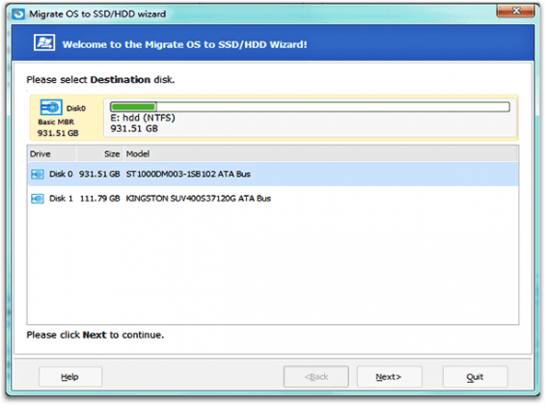Open the Help button
Image resolution: width=546 pixels, height=405 pixels.
tap(70, 376)
